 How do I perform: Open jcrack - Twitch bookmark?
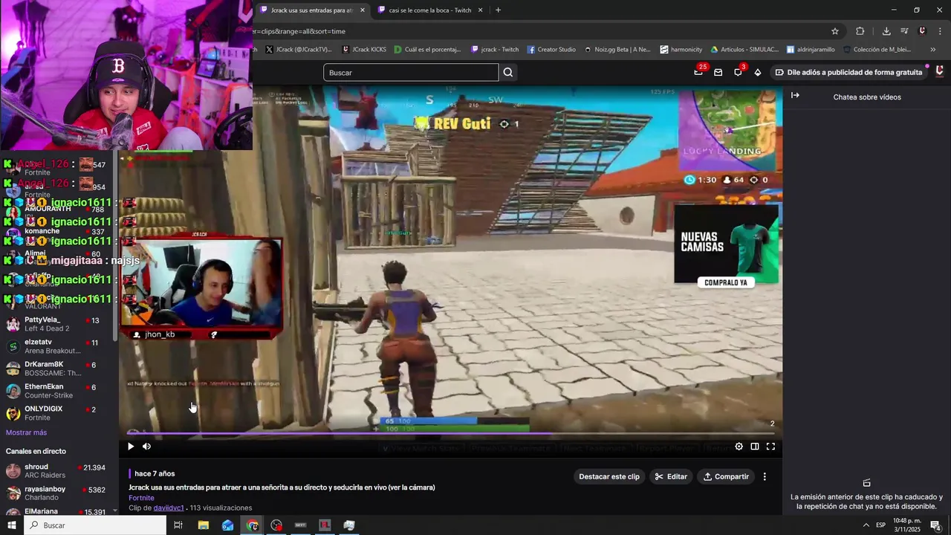pyautogui.click(x=495, y=50)
